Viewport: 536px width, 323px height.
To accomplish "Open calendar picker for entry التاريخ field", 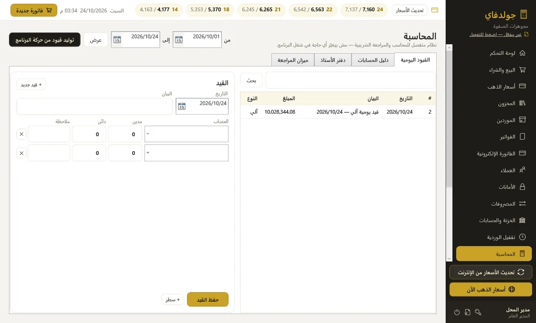I will click(181, 107).
